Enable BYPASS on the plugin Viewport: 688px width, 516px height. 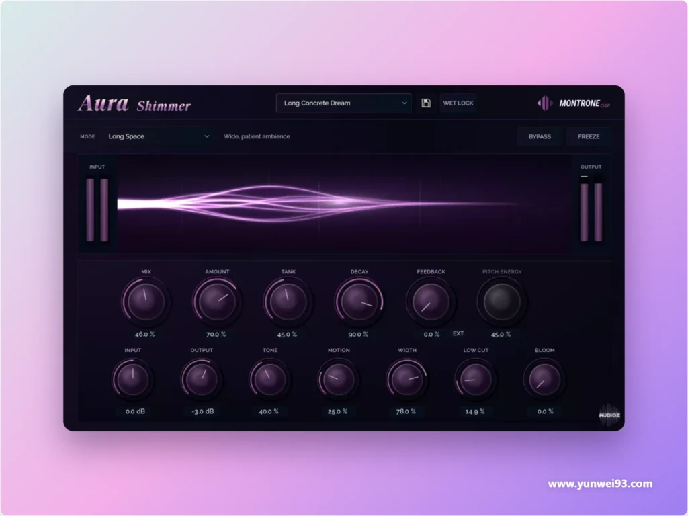pyautogui.click(x=540, y=136)
